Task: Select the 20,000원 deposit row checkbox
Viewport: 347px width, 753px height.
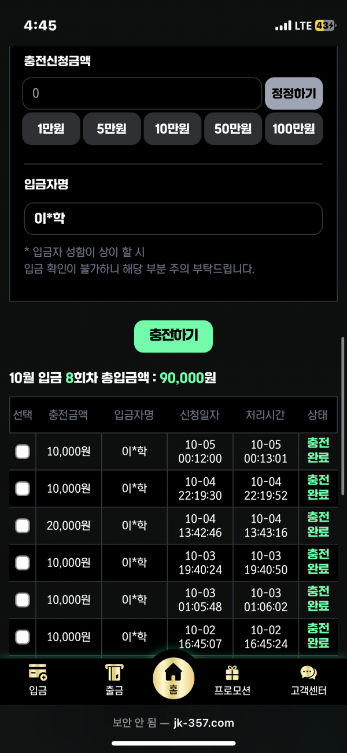Action: coord(23,526)
